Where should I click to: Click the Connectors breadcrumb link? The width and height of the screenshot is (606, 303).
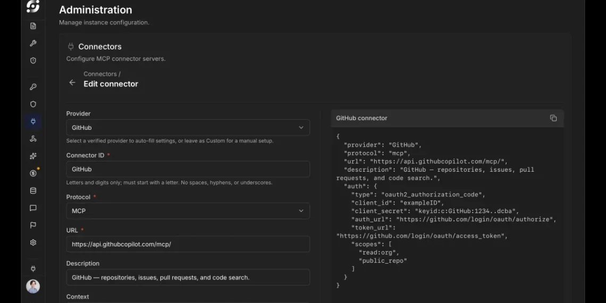100,74
